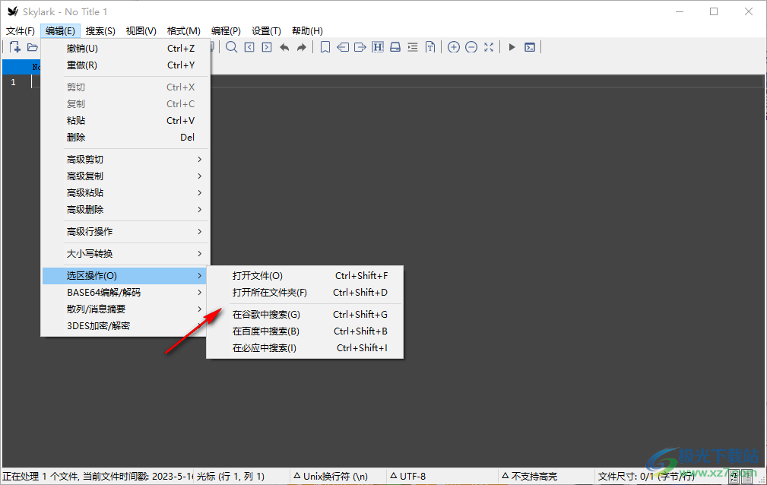Click the 光标 (行 1, 列 1) status text
The height and width of the screenshot is (485, 767).
pos(230,476)
